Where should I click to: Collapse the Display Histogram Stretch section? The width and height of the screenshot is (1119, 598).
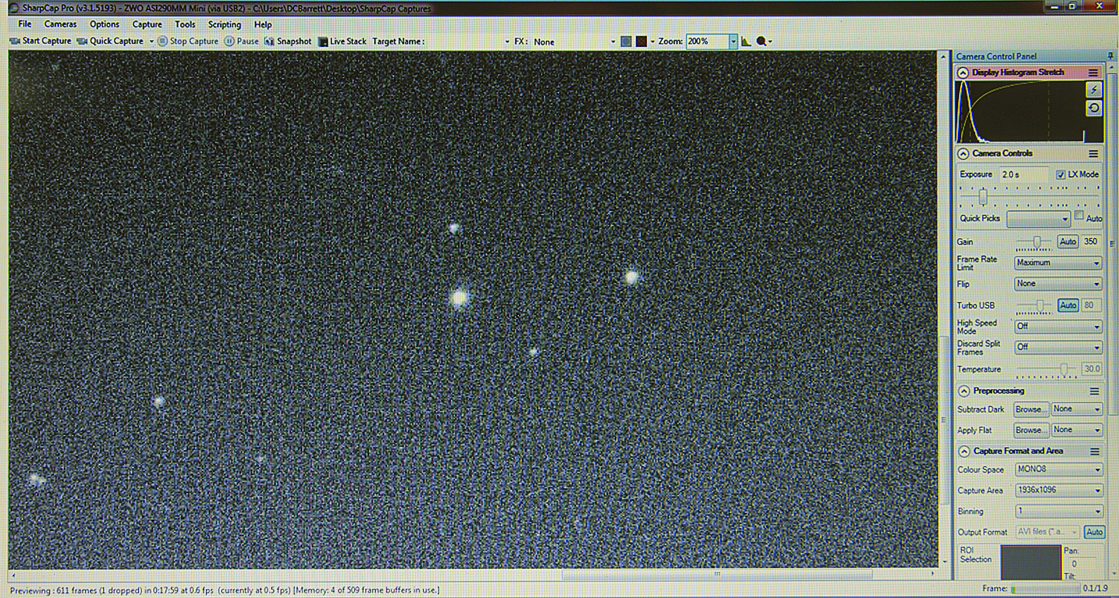963,73
